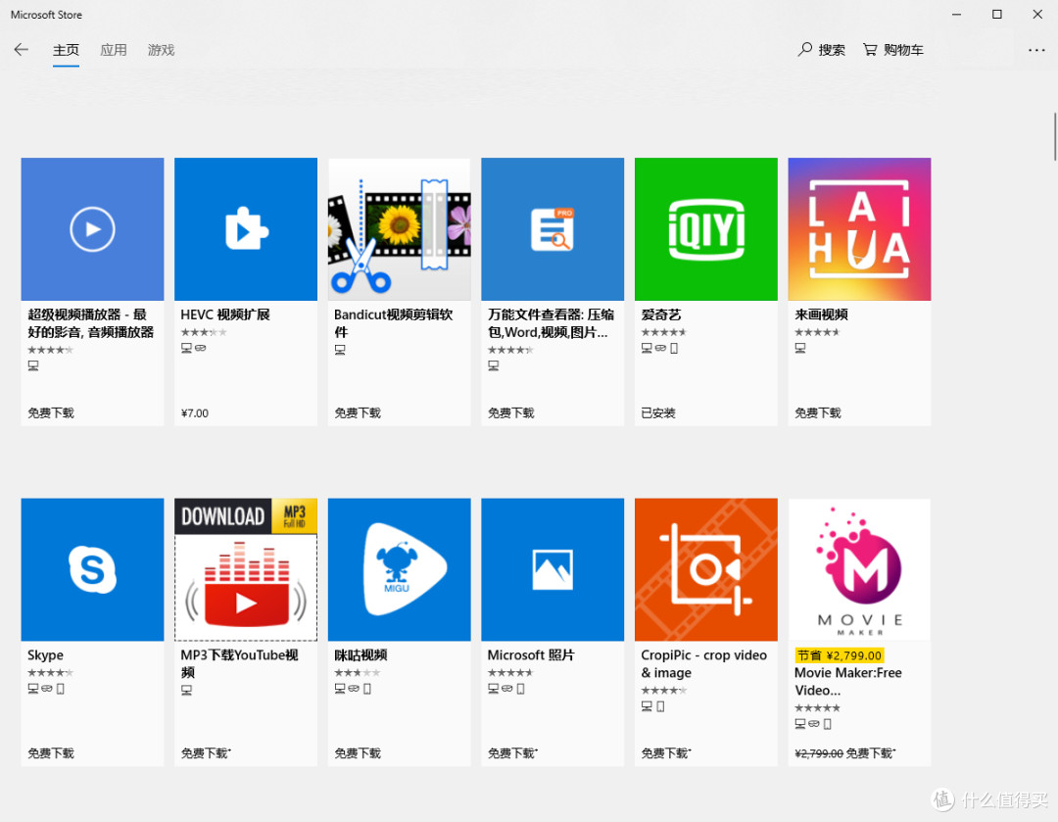This screenshot has height=822, width=1058.
Task: Click 免费下载 under Skype
Action: (51, 753)
